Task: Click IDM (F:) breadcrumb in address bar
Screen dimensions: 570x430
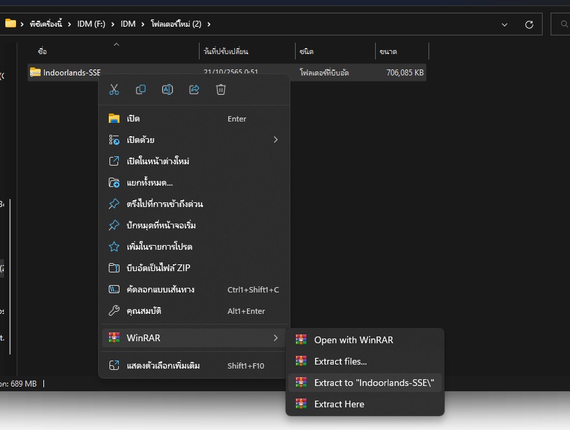Action: [89, 24]
